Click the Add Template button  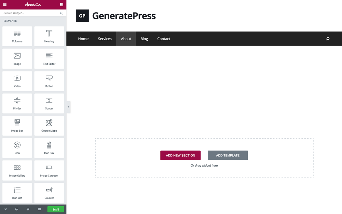pos(228,155)
